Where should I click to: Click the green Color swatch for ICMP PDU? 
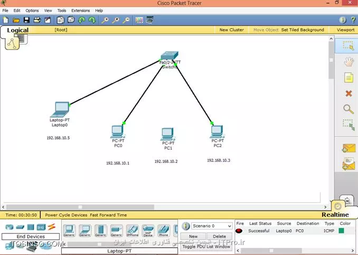[341, 231]
